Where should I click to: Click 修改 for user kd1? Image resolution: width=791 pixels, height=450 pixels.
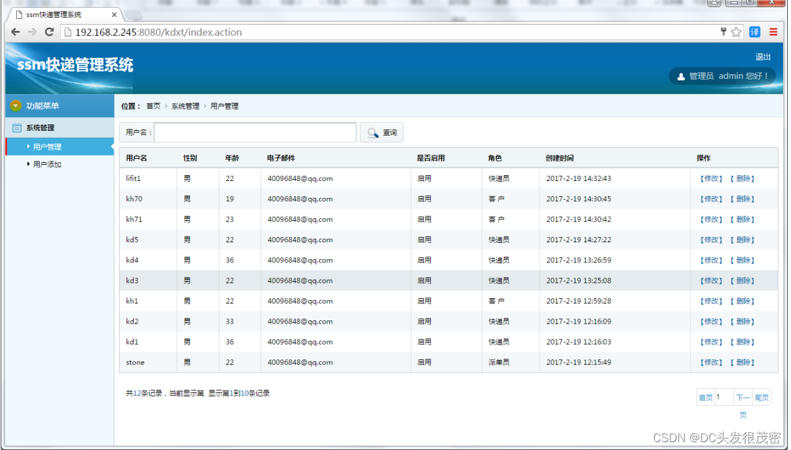pos(711,342)
